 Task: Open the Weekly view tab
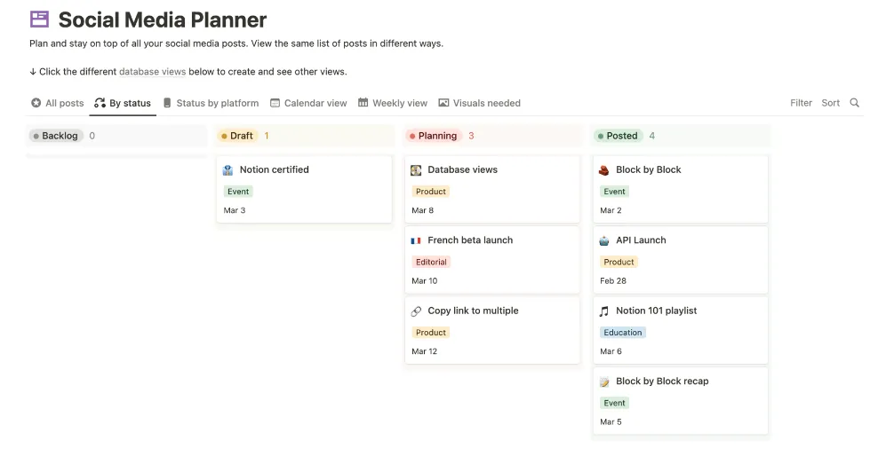393,103
